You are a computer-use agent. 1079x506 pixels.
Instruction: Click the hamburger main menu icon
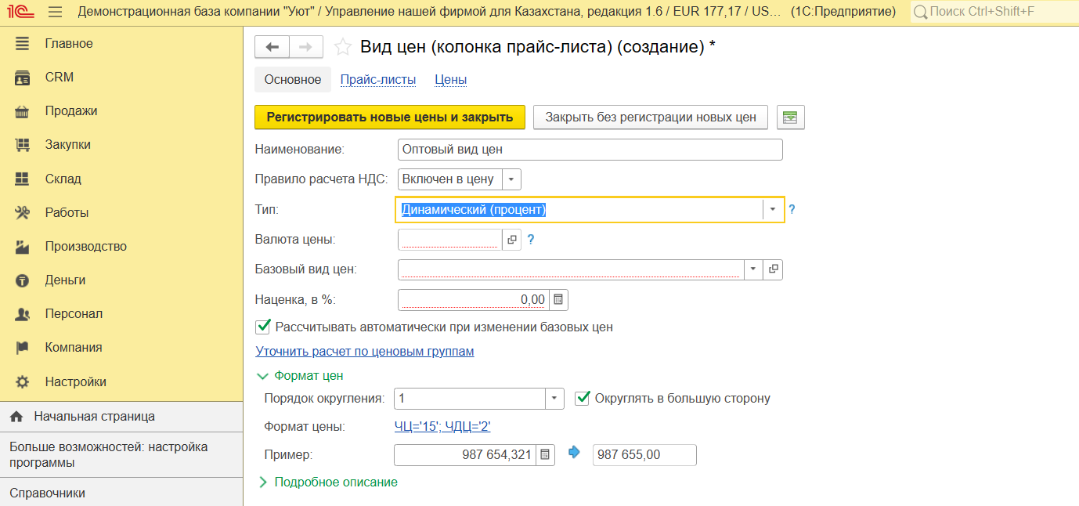tap(55, 12)
